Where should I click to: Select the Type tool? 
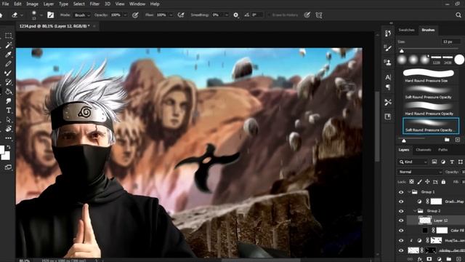pos(8,110)
